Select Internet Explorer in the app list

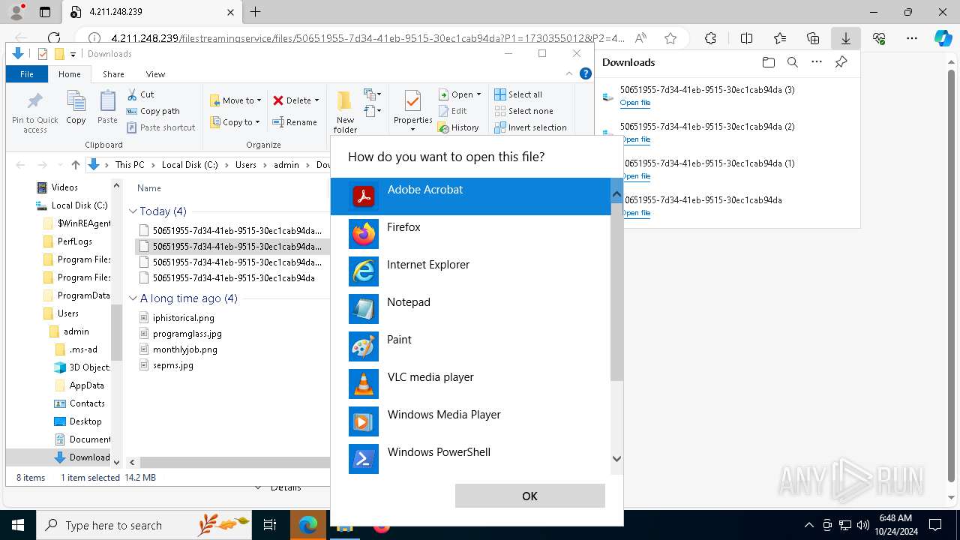pyautogui.click(x=470, y=271)
